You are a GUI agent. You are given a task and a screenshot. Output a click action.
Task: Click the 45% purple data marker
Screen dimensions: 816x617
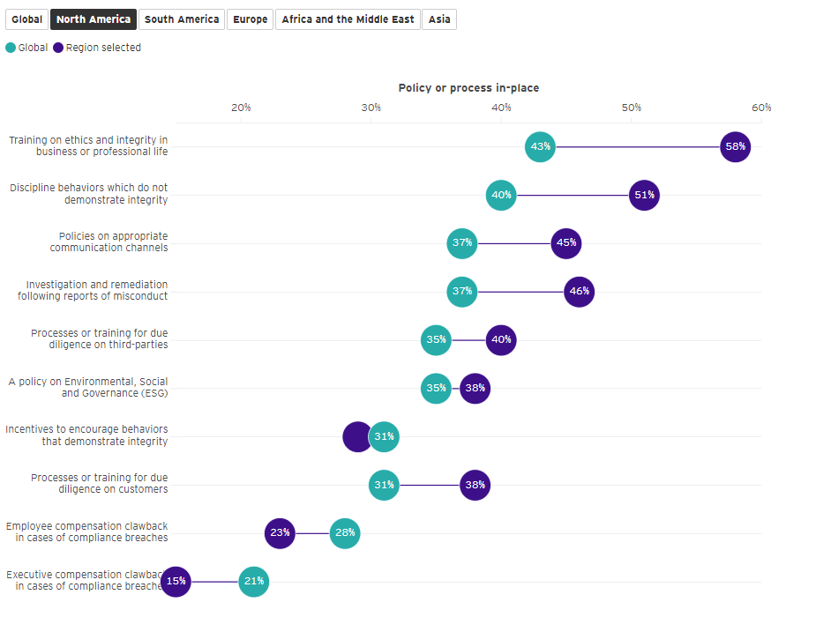tap(566, 243)
